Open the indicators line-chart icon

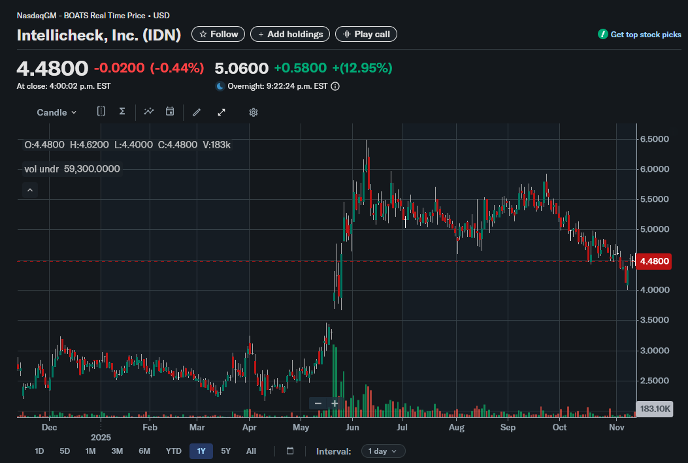click(149, 112)
